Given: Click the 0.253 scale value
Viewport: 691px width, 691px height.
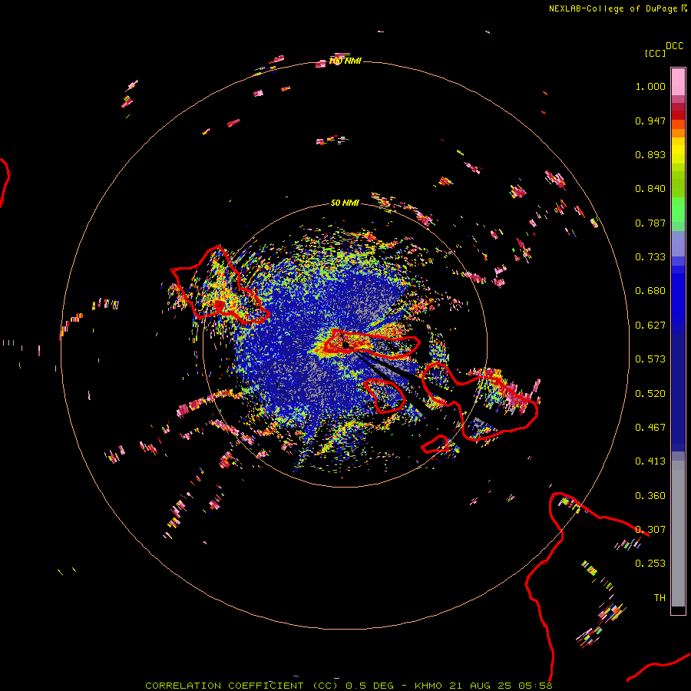Looking at the screenshot, I should pyautogui.click(x=650, y=564).
